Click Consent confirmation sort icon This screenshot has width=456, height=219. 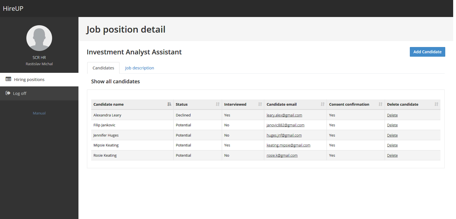[x=380, y=104]
